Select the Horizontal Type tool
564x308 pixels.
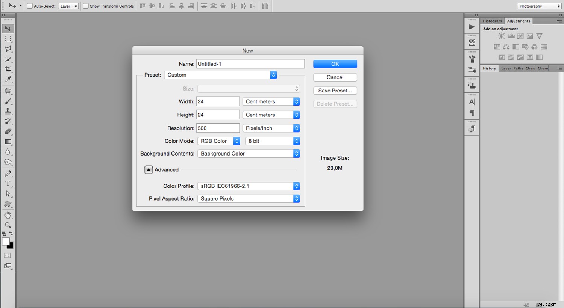click(x=8, y=183)
